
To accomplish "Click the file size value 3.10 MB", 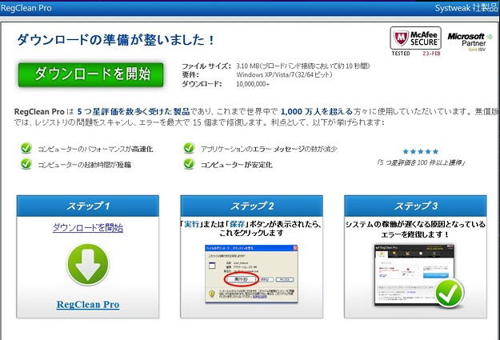I will tap(247, 66).
